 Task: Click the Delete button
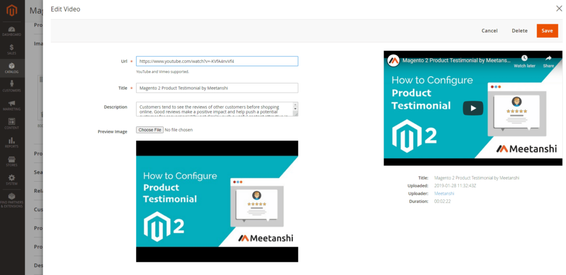[x=520, y=30]
